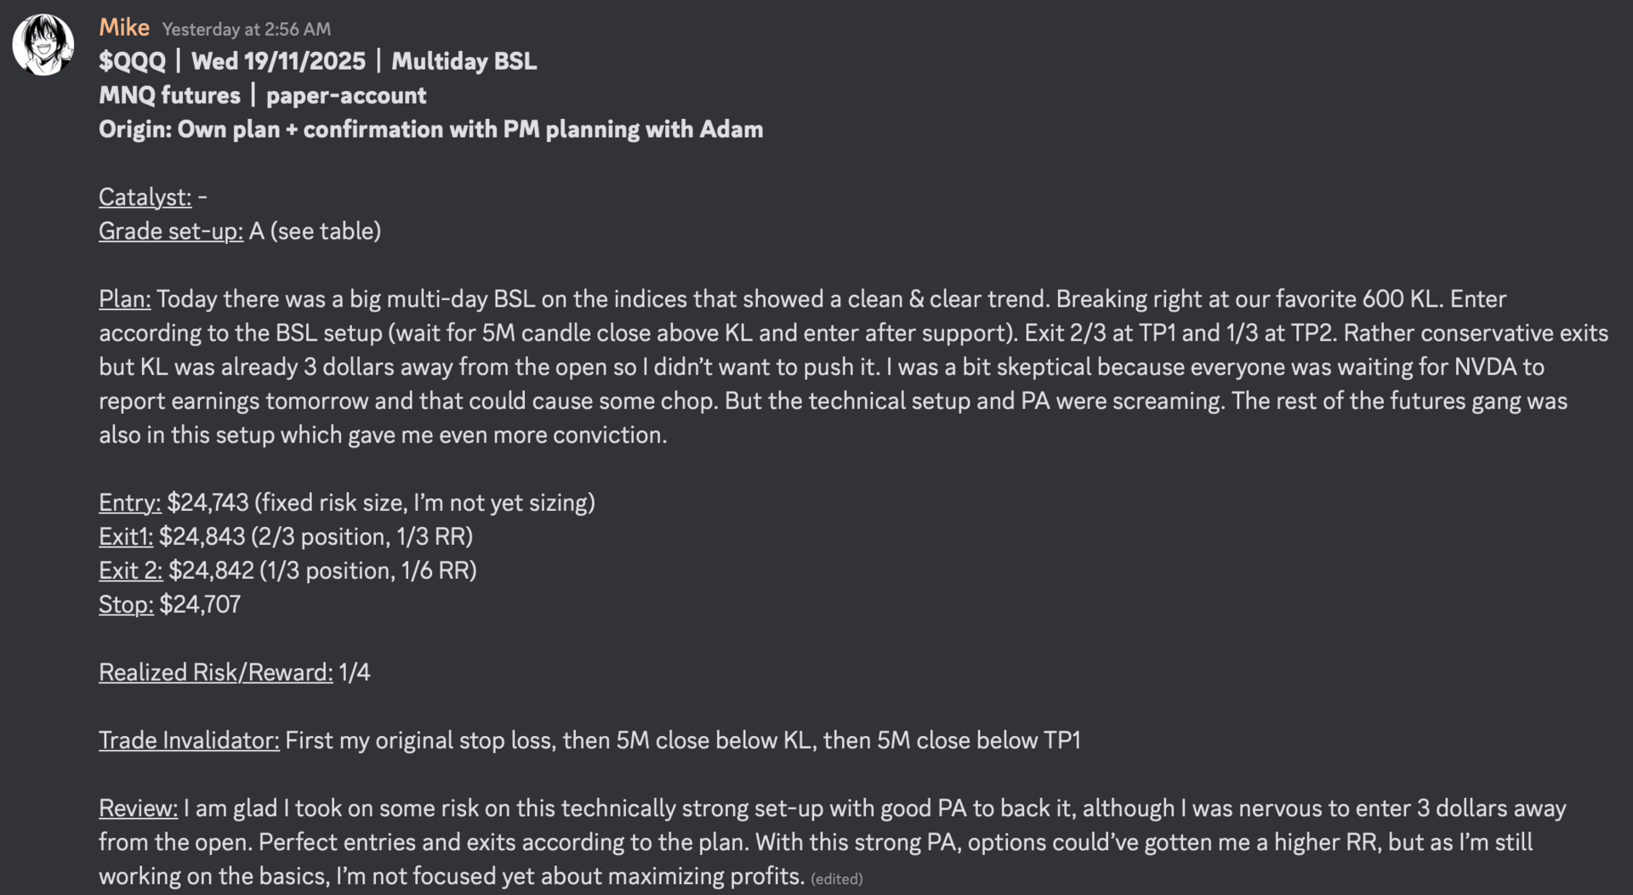Click the underlined 'Stop:' label
1633x895 pixels.
tap(126, 605)
